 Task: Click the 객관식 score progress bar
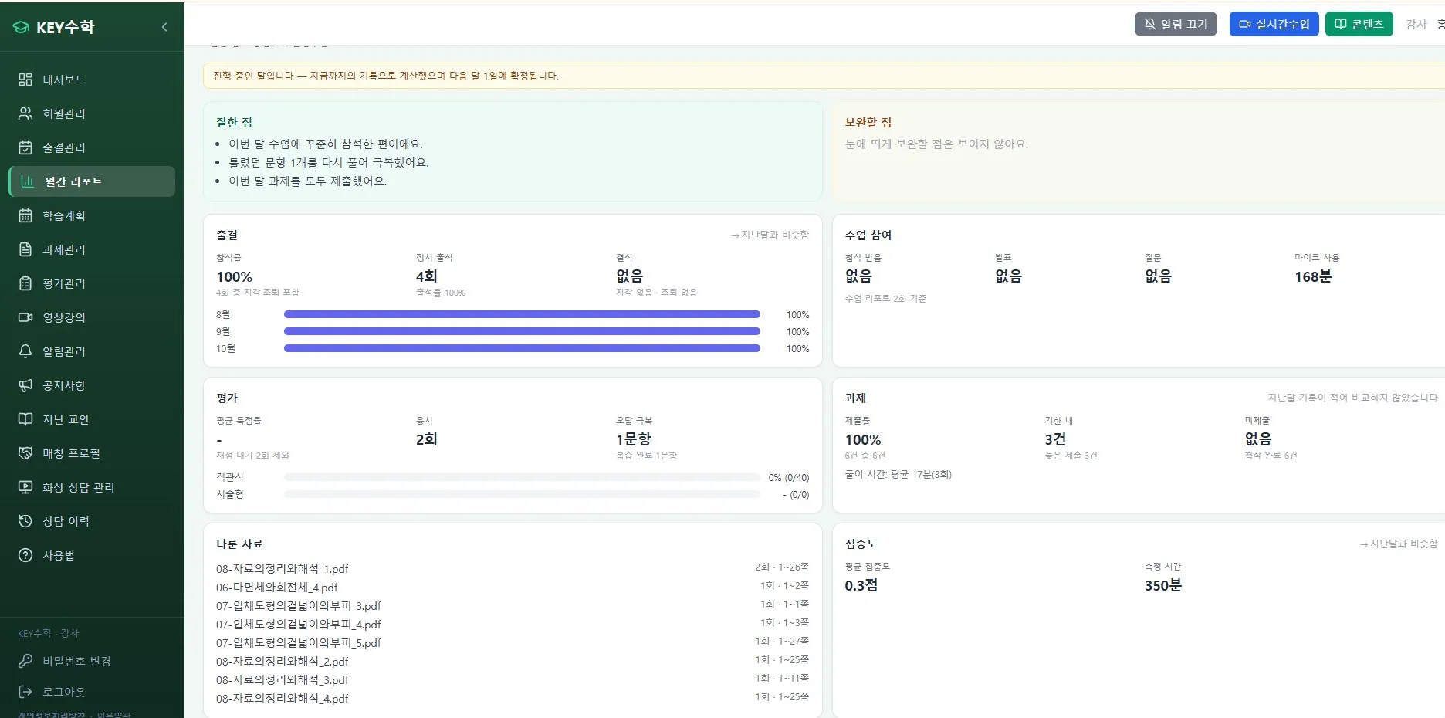522,477
